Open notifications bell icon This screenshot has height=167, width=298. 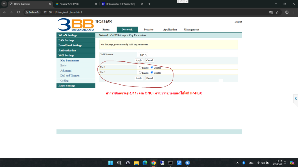point(285,163)
